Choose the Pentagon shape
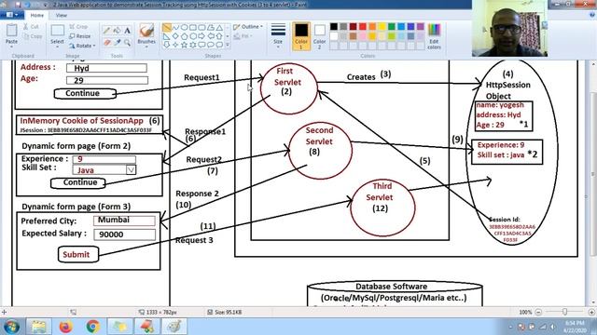 185,36
